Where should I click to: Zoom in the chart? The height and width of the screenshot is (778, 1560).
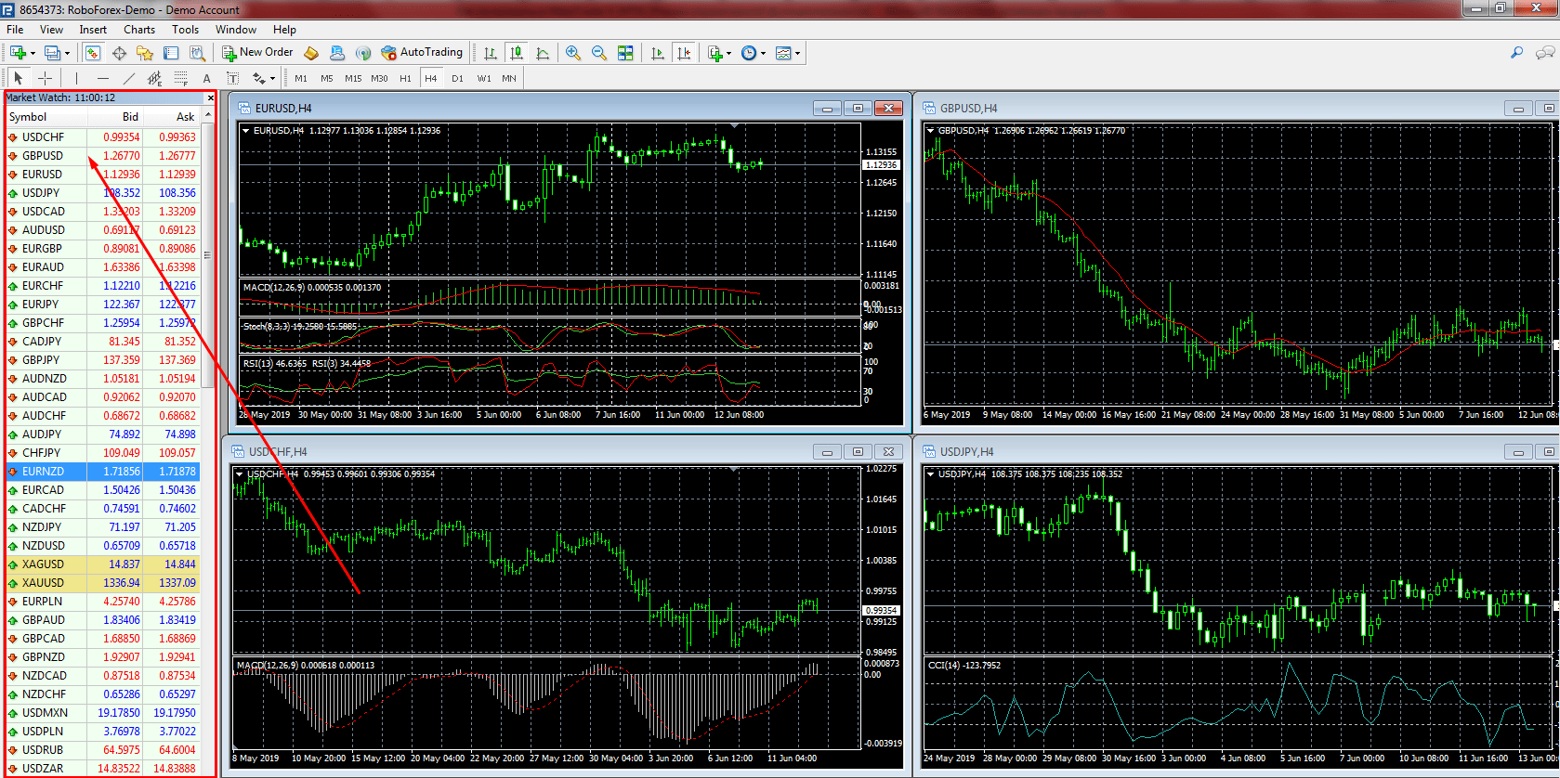[x=573, y=53]
